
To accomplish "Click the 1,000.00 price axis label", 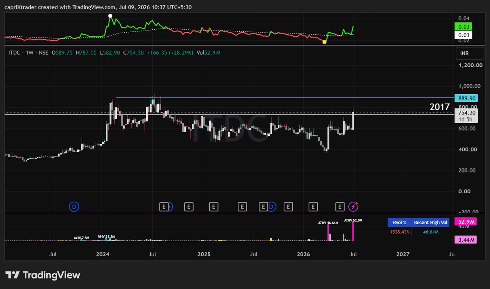I will pos(470,86).
